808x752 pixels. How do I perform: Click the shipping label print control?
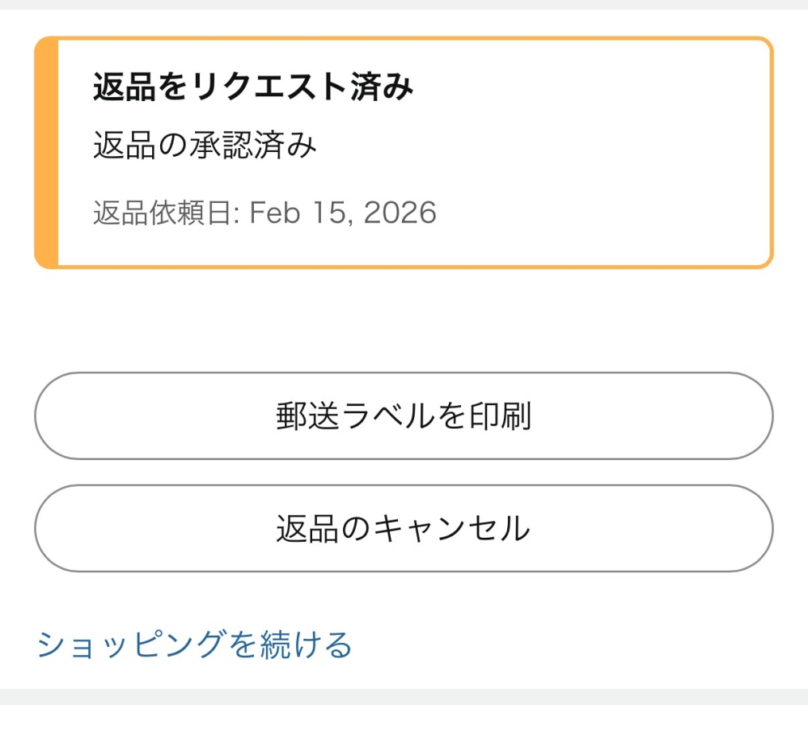[404, 416]
